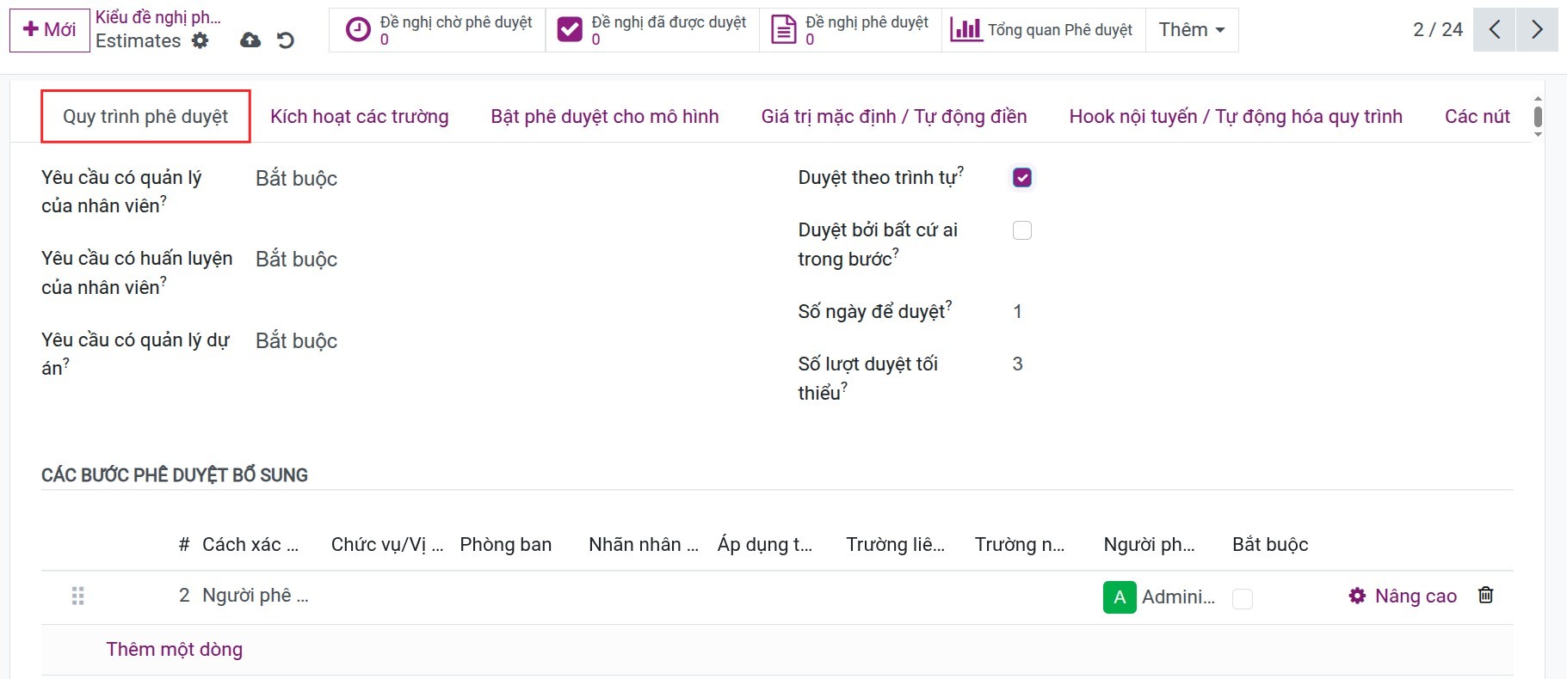The width and height of the screenshot is (1567, 679).
Task: Open Tổng quan Phê duyệt chart icon
Action: [965, 30]
